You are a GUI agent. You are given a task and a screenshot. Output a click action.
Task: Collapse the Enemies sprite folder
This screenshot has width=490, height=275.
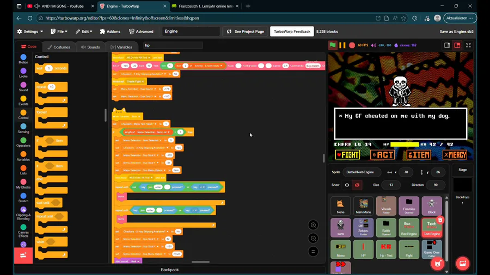[x=409, y=206]
